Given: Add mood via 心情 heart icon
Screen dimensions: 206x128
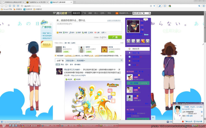Looking at the screenshot, I should point(97,33).
